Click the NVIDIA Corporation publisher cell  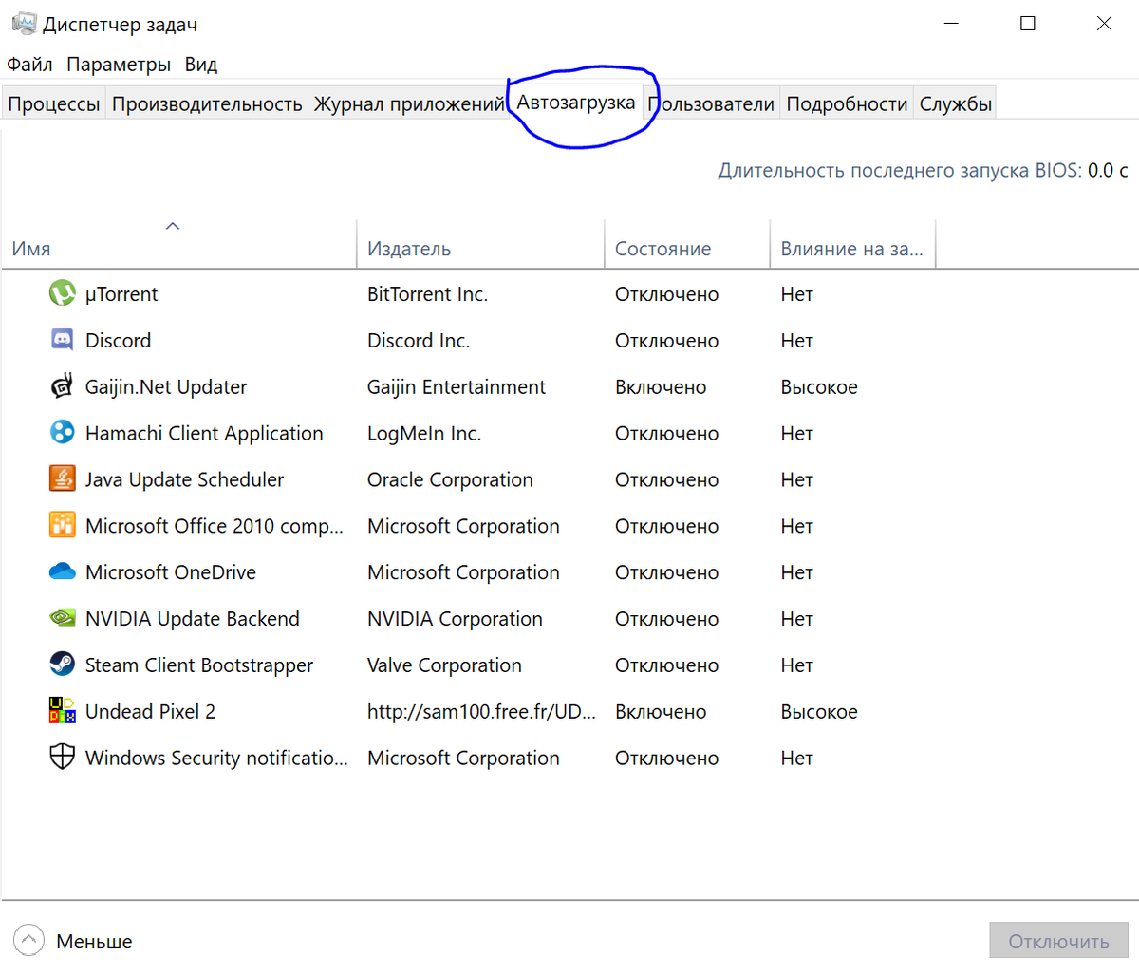click(455, 619)
